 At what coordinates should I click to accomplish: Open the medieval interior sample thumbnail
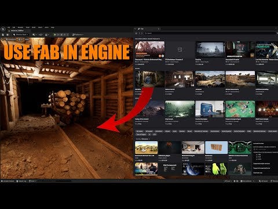click(x=180, y=79)
